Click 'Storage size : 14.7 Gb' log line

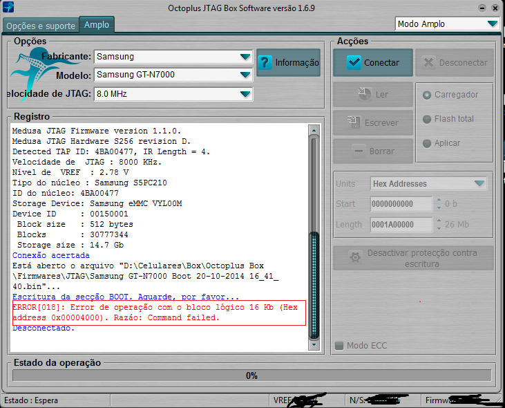(70, 245)
